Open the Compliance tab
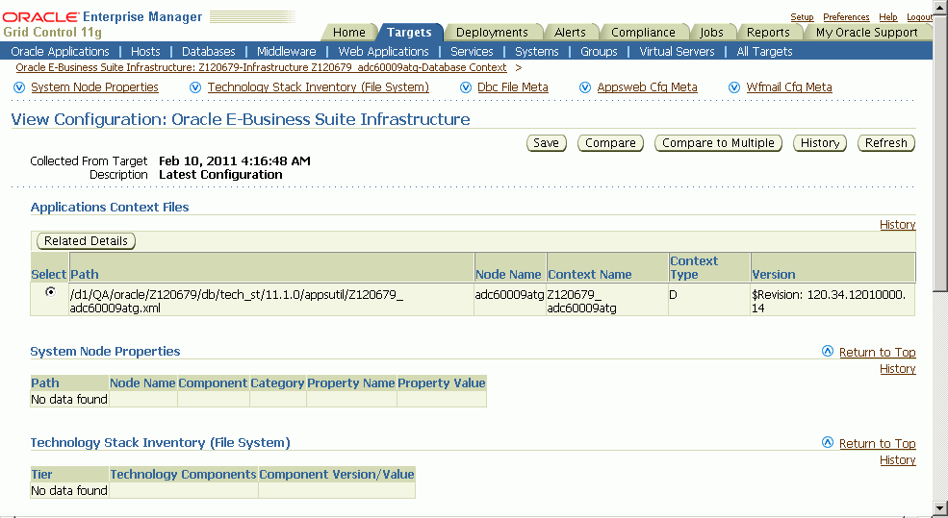 tap(643, 32)
